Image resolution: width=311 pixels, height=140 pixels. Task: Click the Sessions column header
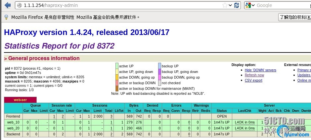click(x=100, y=105)
